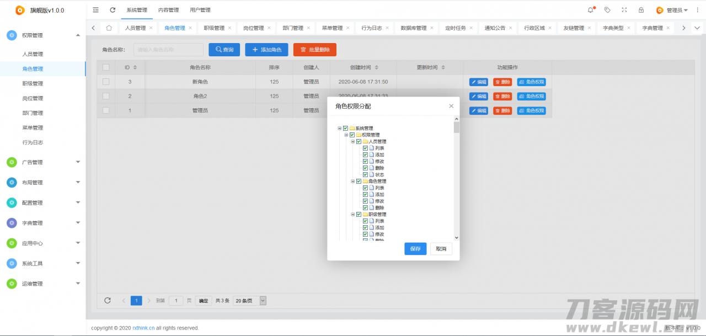Open the 菜单管理 tab
This screenshot has height=336, width=706.
[x=332, y=28]
